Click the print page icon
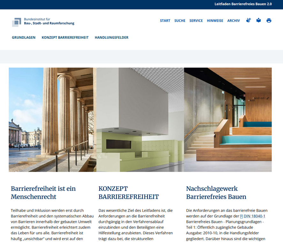The height and width of the screenshot is (242, 283). (x=269, y=21)
